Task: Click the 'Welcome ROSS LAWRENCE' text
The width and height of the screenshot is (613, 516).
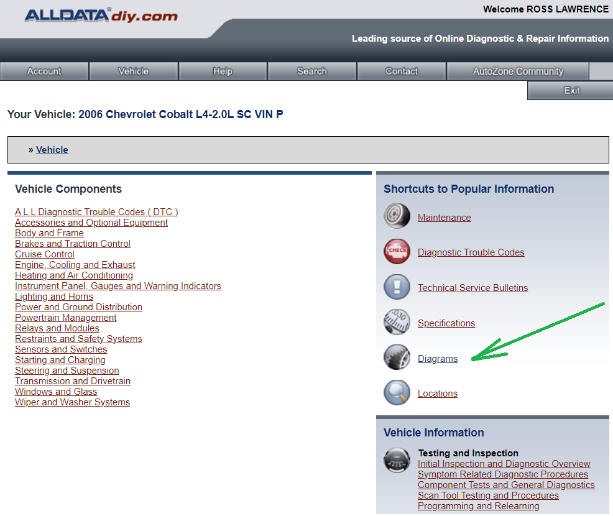Action: tap(546, 9)
